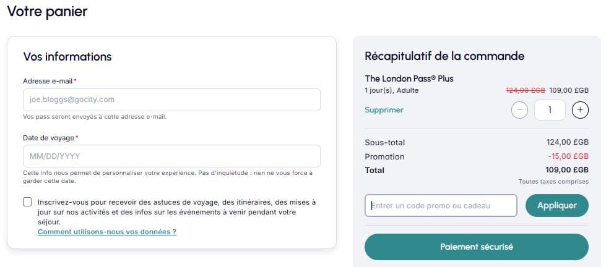Viewport: 606px width, 267px height.
Task: Tick the newsletter sign-up checkbox
Action: 27,202
